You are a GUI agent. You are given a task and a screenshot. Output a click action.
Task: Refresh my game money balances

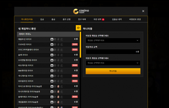78,28
